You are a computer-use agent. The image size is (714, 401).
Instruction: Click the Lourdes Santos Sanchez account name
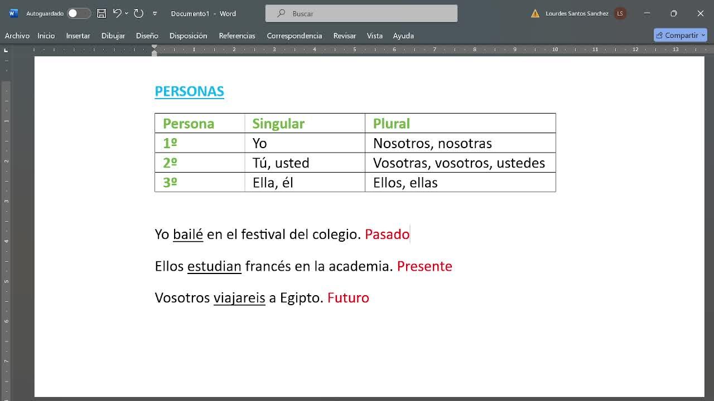click(x=577, y=13)
